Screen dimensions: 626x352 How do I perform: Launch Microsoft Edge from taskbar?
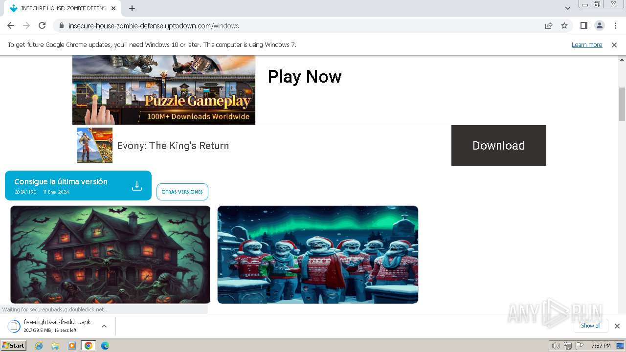(x=105, y=346)
